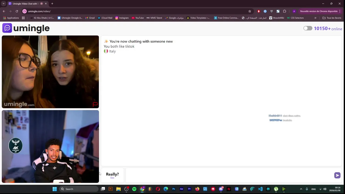Click the camera site-info icon in address bar
Viewport: 345px width, 194px height.
pyautogui.click(x=25, y=11)
